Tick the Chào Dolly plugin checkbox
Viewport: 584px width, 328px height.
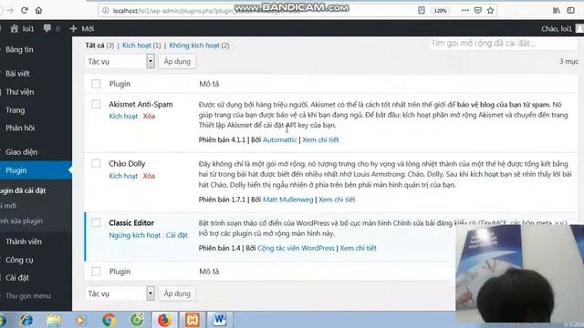coord(96,164)
